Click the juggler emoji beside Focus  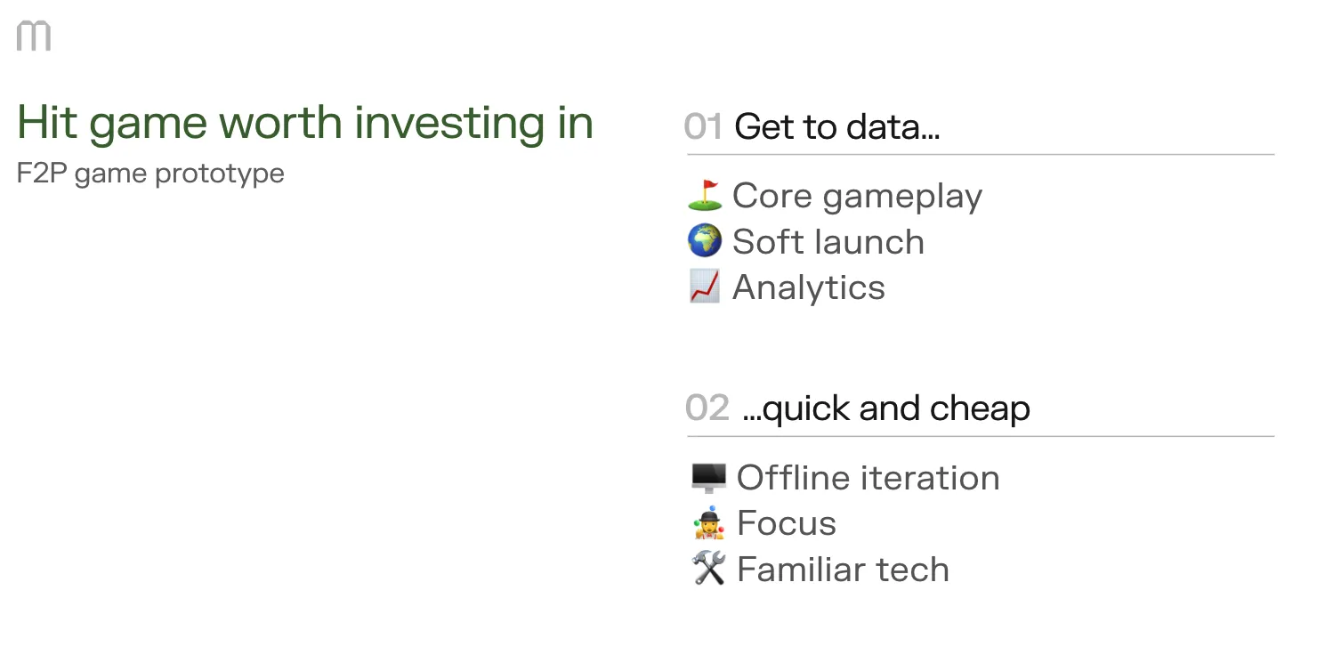[x=709, y=523]
